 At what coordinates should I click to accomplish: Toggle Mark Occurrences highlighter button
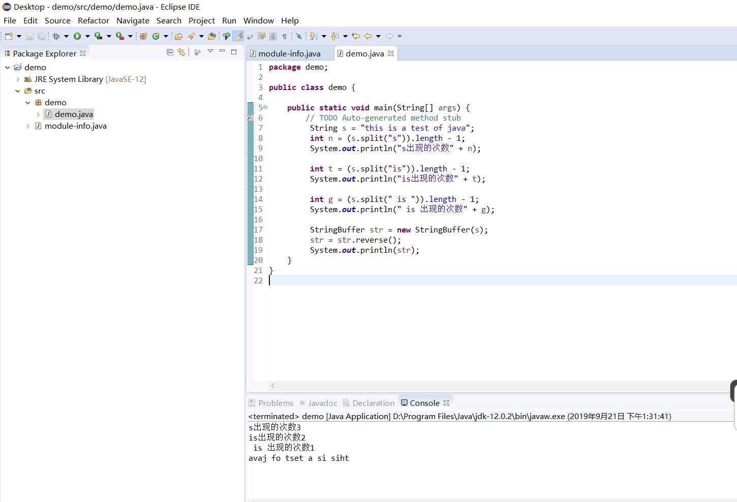(238, 36)
